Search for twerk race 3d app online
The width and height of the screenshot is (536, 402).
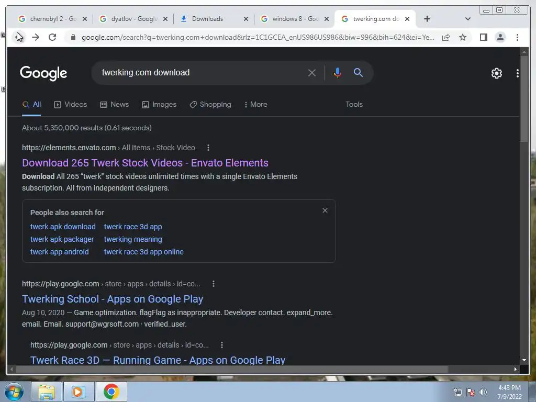tap(143, 252)
